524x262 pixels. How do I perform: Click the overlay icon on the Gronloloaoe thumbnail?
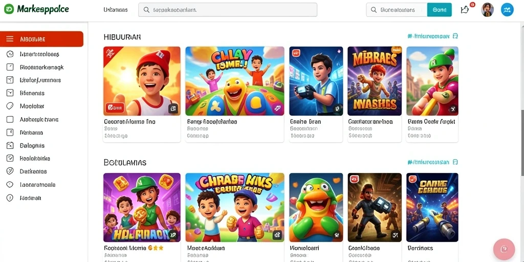396,235
